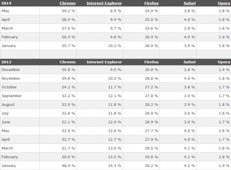Click the 2013 year heading cell
The height and width of the screenshot is (170, 231).
point(6,62)
